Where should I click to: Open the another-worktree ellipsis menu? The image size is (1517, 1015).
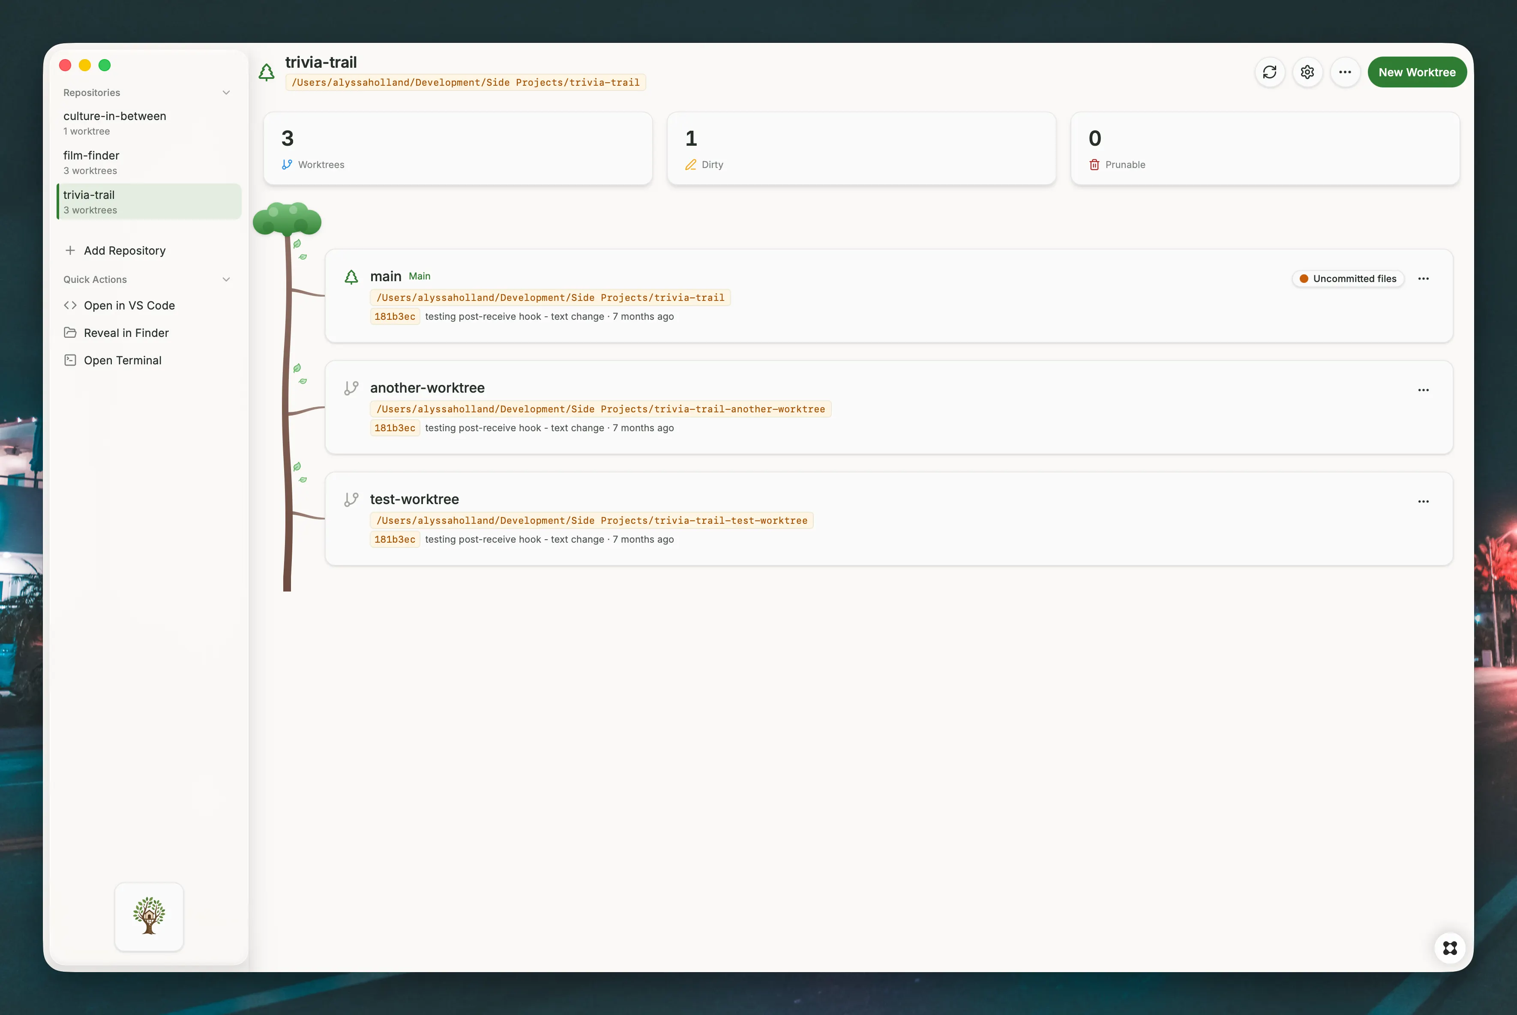coord(1423,390)
